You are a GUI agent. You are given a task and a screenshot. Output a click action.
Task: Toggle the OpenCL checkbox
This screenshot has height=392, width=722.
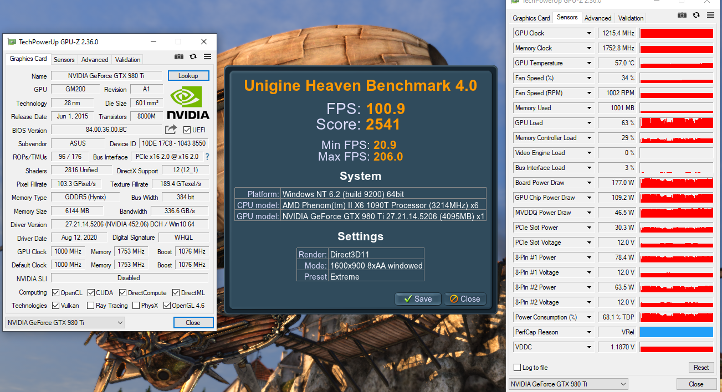pos(55,292)
